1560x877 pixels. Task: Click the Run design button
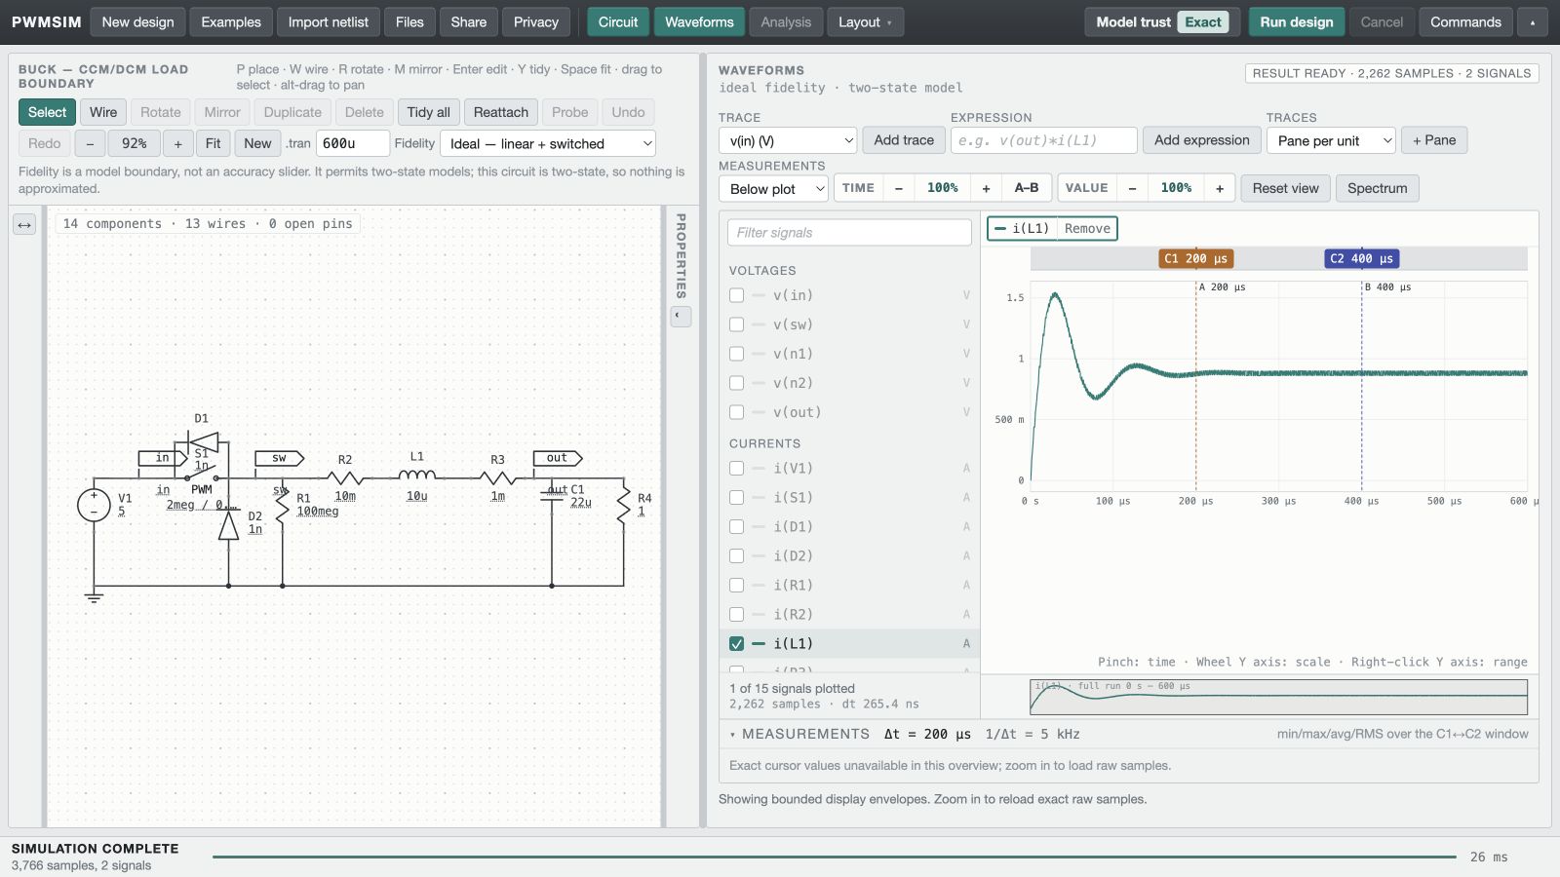(x=1297, y=22)
